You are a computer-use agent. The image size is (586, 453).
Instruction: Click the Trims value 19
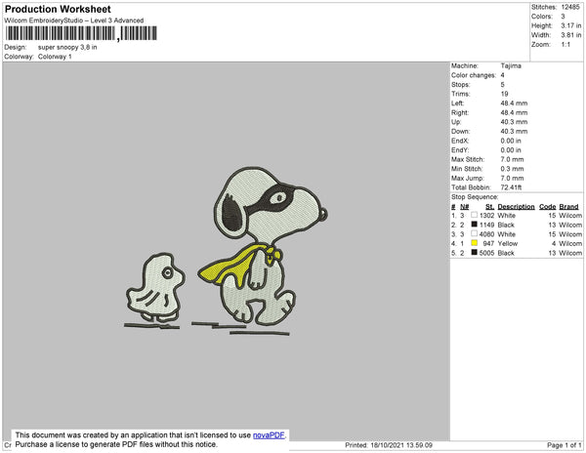[x=505, y=94]
